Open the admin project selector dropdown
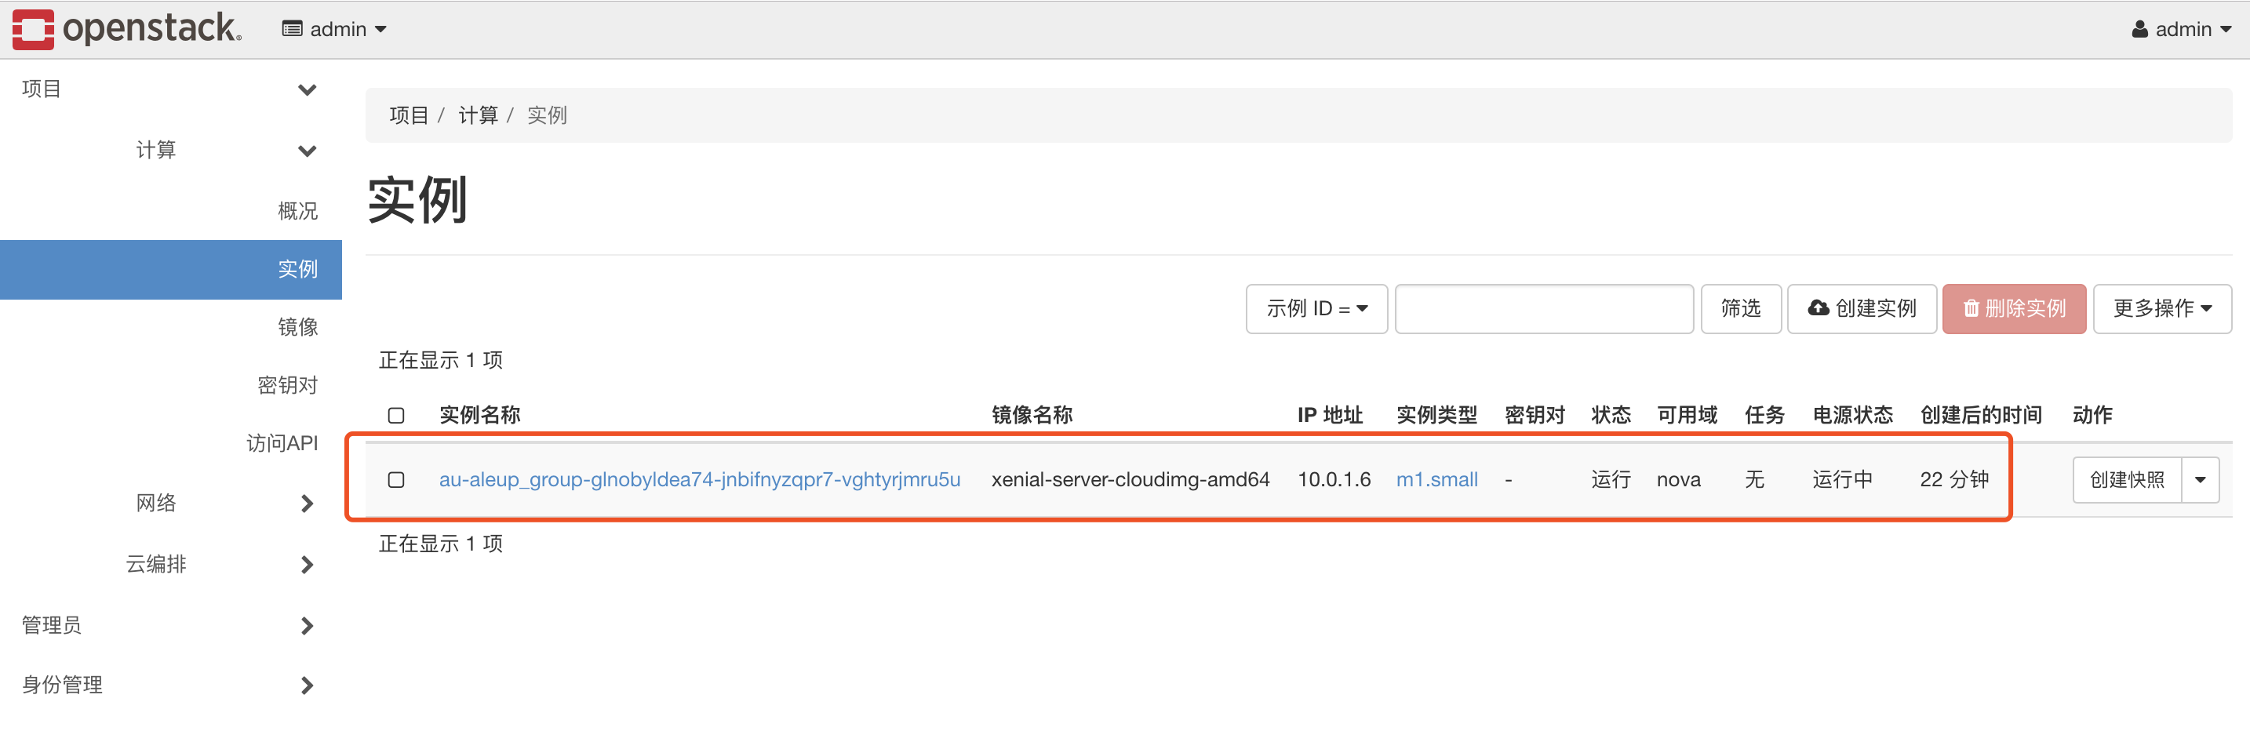The height and width of the screenshot is (742, 2250). coord(333,30)
